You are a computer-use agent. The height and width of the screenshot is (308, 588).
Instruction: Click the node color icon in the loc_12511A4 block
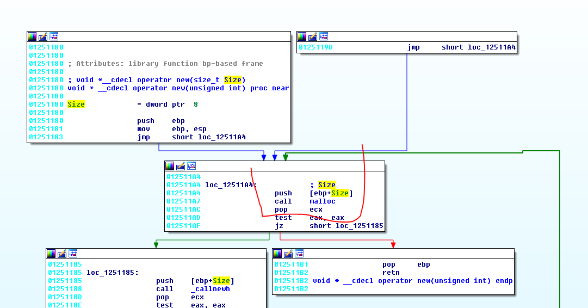pos(170,166)
